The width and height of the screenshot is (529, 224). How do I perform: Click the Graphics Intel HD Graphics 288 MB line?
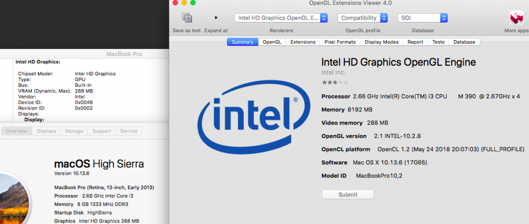96,221
